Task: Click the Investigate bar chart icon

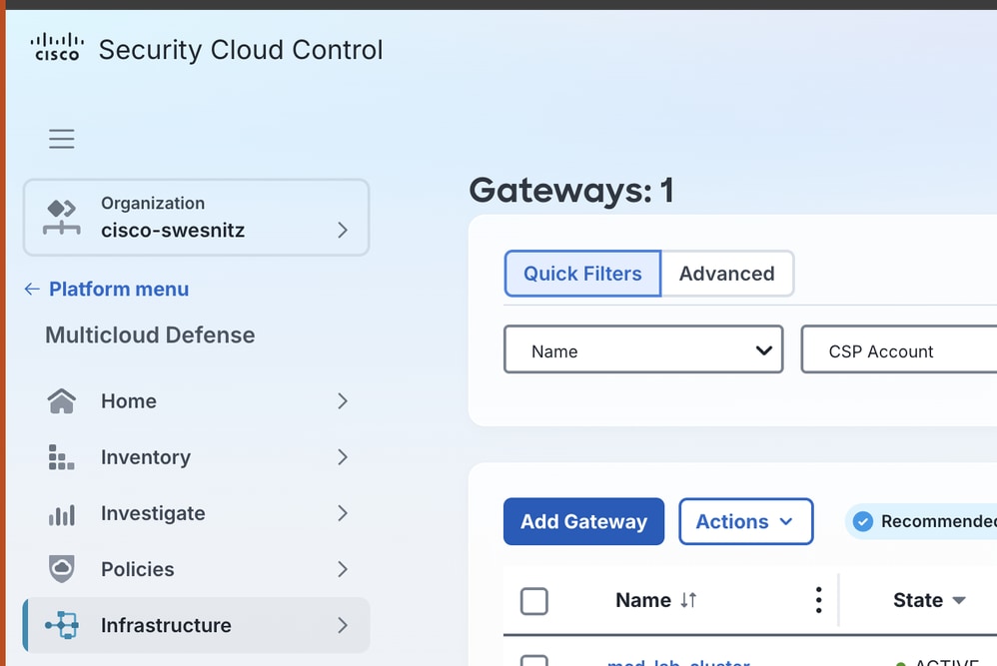Action: point(62,513)
